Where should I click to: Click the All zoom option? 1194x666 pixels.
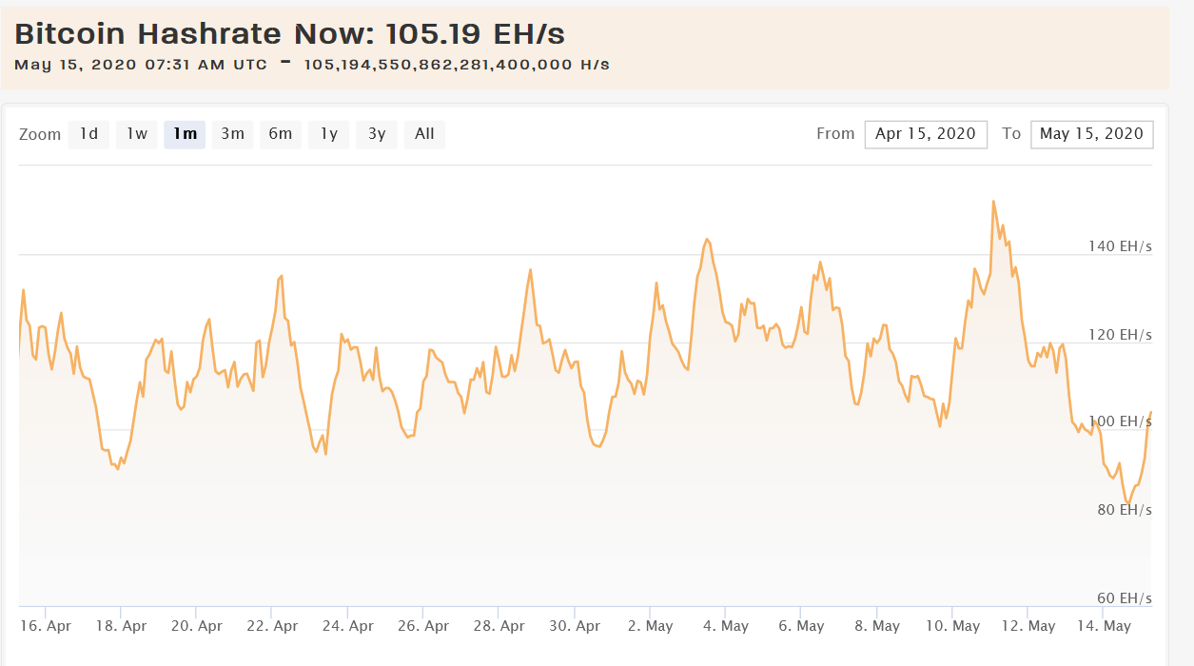423,134
